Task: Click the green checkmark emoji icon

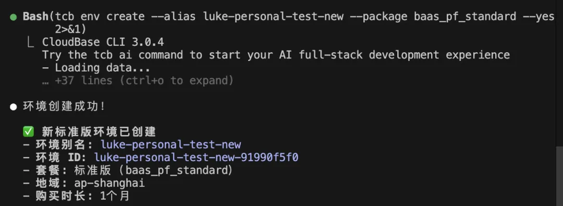Action: click(28, 132)
